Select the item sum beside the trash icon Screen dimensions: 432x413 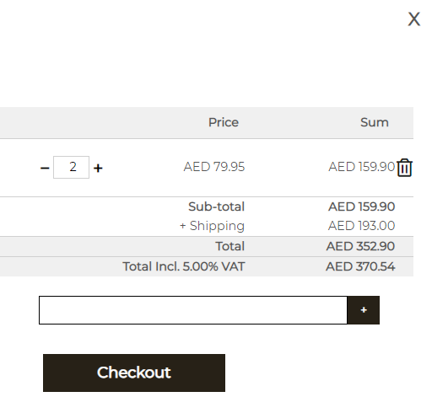point(362,167)
